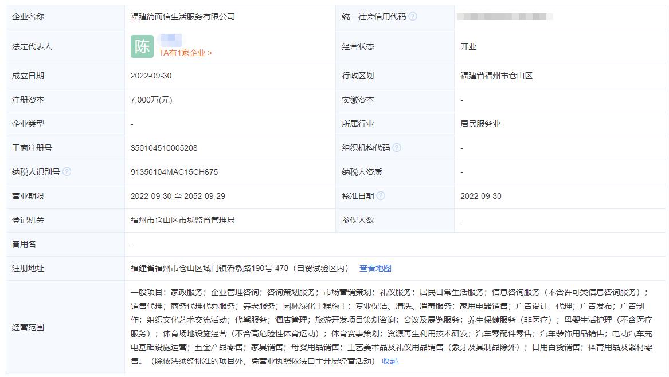Open help tooltip next to 组织机构代码

(397, 147)
